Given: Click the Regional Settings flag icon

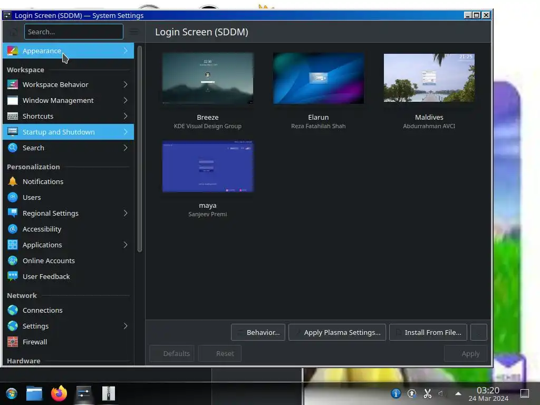Looking at the screenshot, I should [13, 213].
